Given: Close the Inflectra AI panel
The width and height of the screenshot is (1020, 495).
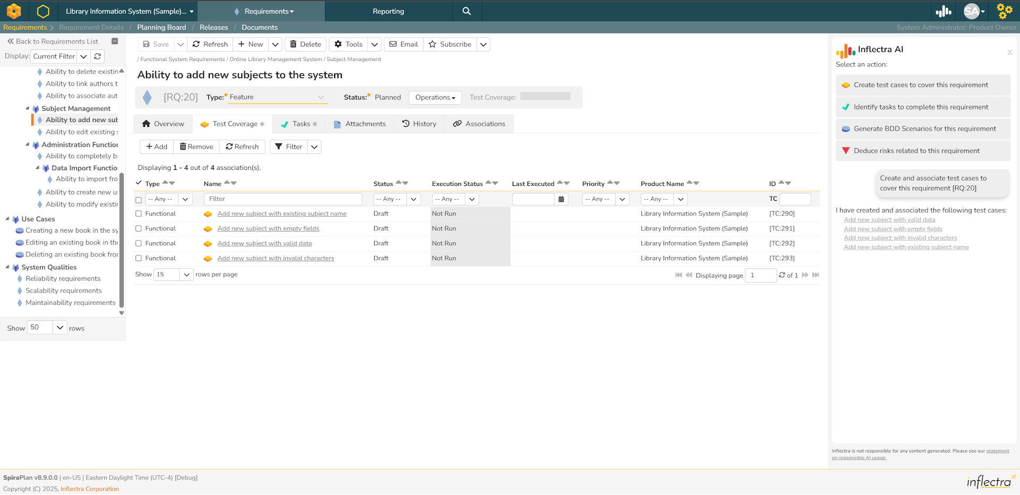Looking at the screenshot, I should [x=1009, y=53].
